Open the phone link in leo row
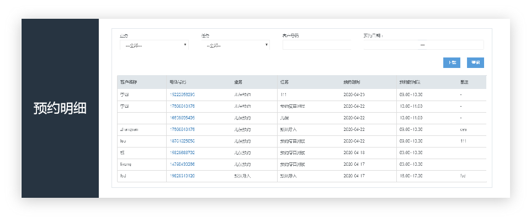 (182, 141)
